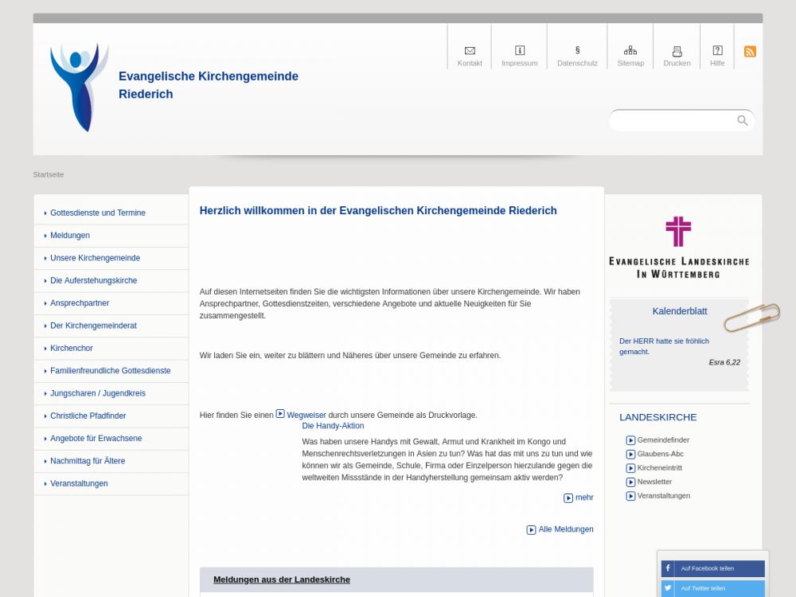
Task: Select Kirchenchor in the sidebar menu
Action: [71, 349]
